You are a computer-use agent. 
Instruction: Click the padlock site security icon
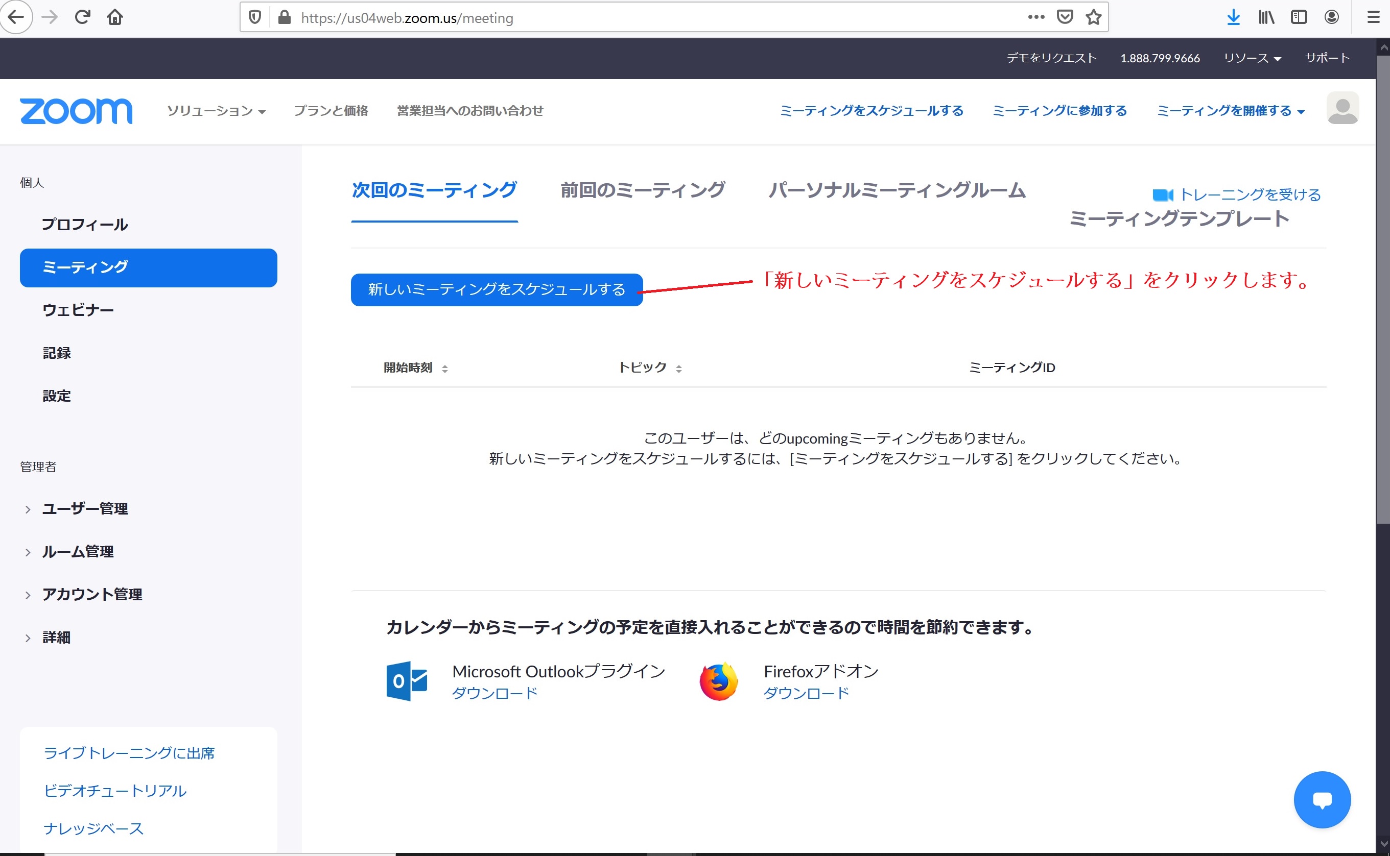coord(285,17)
